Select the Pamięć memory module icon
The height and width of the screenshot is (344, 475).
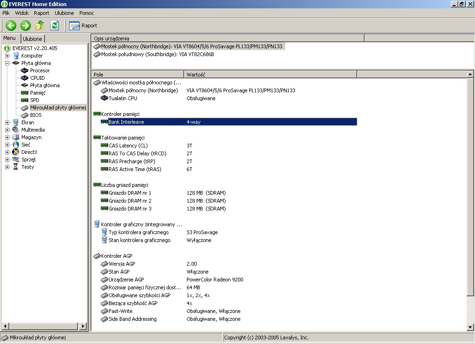(x=25, y=93)
